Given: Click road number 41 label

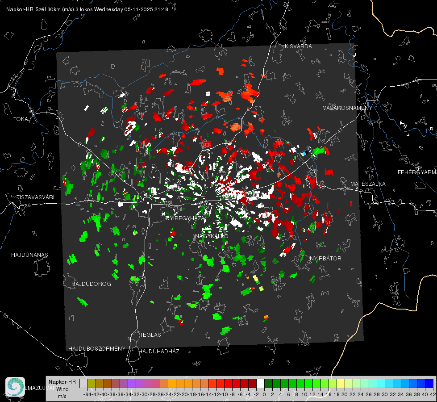Looking at the screenshot, I should (339, 130).
